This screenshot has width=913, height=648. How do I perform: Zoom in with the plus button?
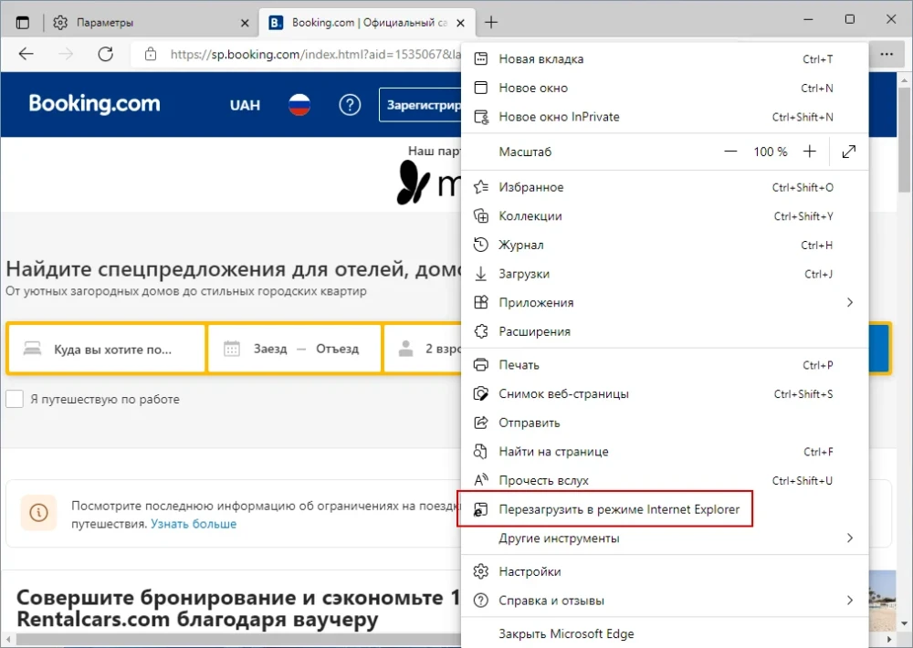tap(809, 152)
